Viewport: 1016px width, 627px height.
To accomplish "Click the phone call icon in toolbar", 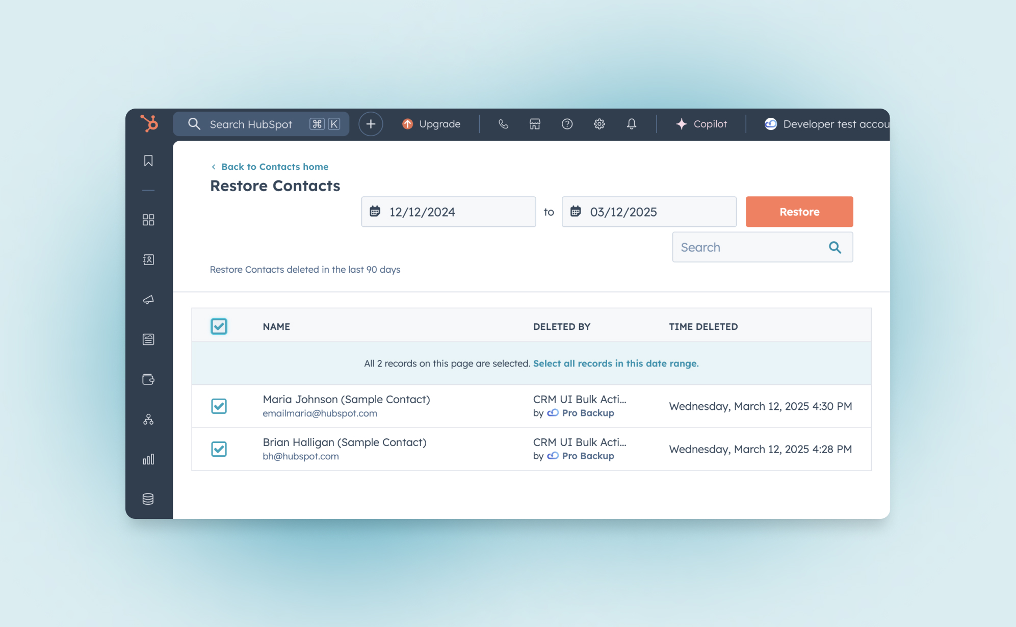I will click(x=503, y=123).
